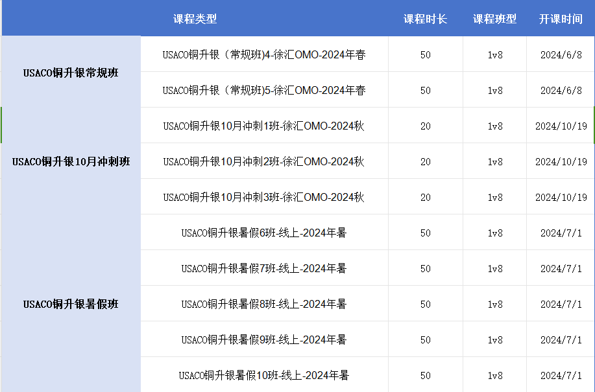Select the USACO铜升银暑假班 category cell

[71, 304]
